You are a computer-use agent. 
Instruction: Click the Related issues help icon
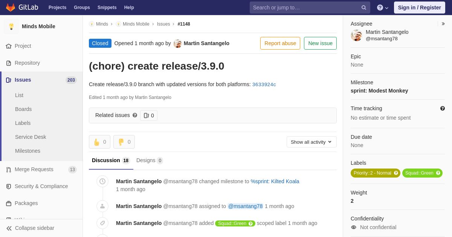(x=135, y=115)
